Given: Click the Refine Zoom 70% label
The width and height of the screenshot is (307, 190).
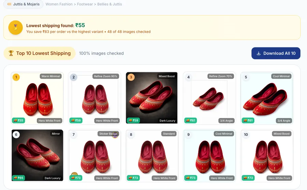Looking at the screenshot, I should (x=221, y=76).
